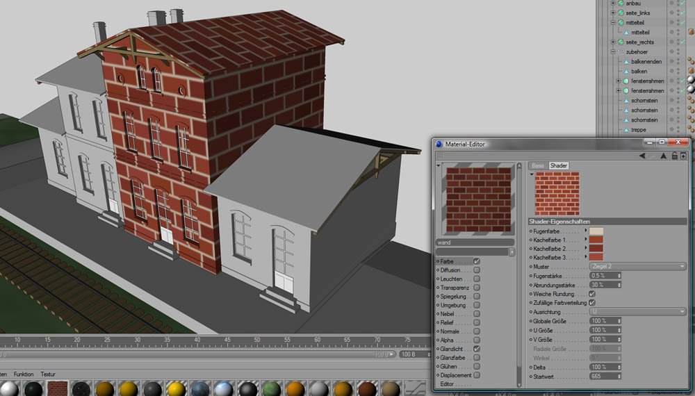
Task: Click the balken object's texture tag
Action: (x=692, y=71)
